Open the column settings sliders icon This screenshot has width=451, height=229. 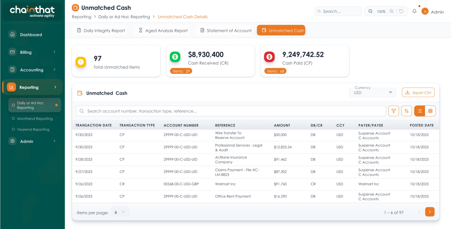pos(406,111)
